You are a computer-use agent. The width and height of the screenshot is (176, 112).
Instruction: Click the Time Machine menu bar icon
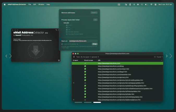pyautogui.click(x=142, y=4)
